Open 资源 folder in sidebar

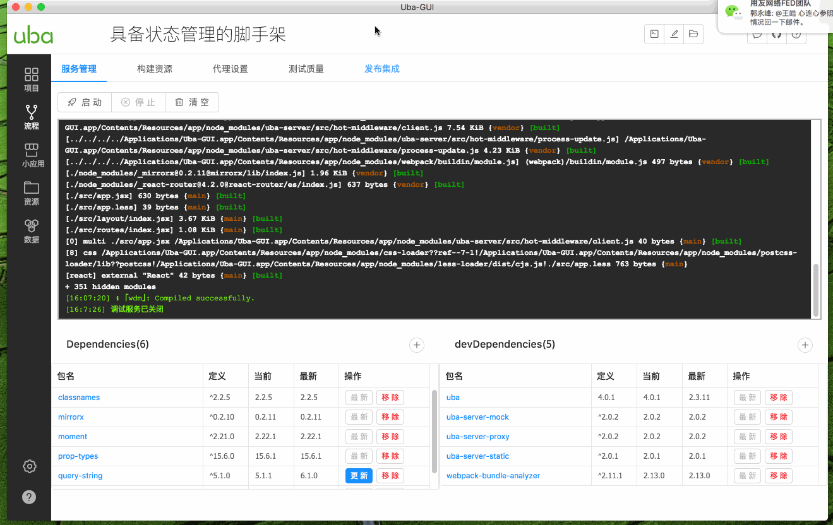32,194
